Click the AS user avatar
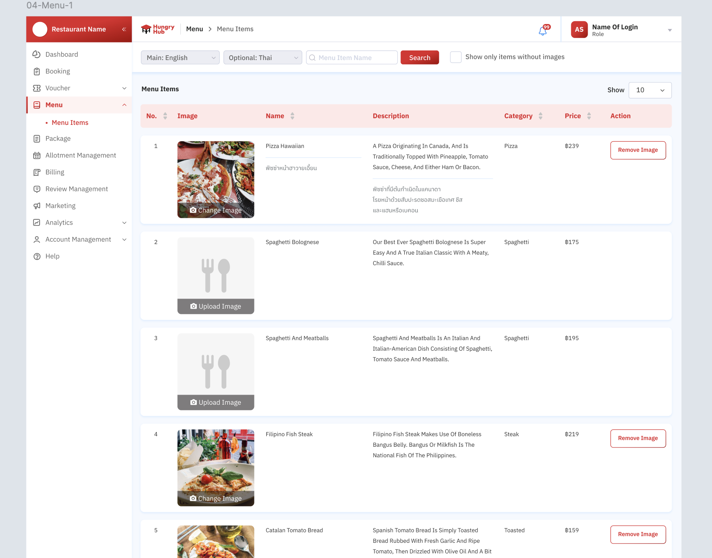The width and height of the screenshot is (712, 558). pos(579,30)
